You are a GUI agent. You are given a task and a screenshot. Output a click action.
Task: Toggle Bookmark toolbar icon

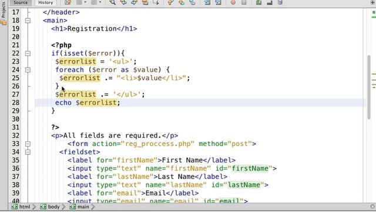coord(192,2)
